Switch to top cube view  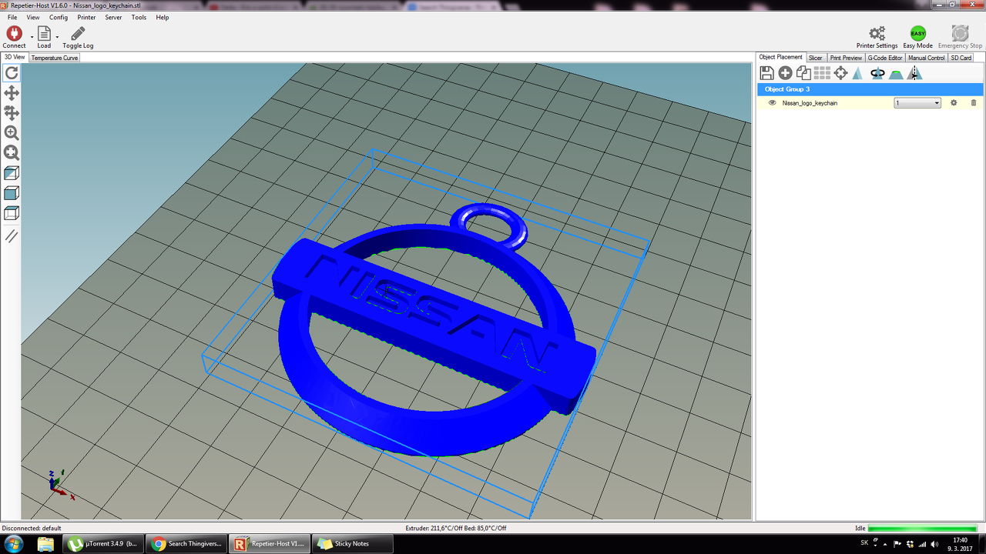12,213
